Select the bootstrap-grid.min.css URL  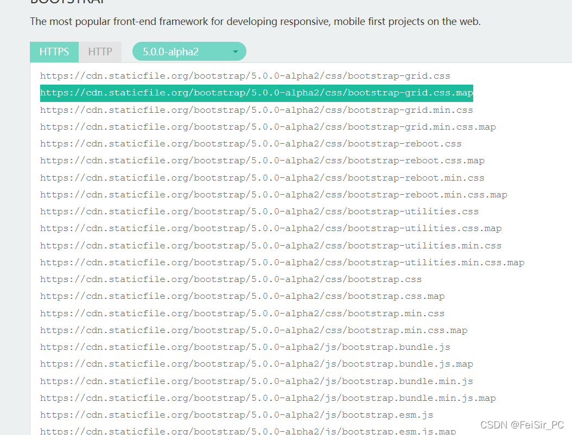257,110
